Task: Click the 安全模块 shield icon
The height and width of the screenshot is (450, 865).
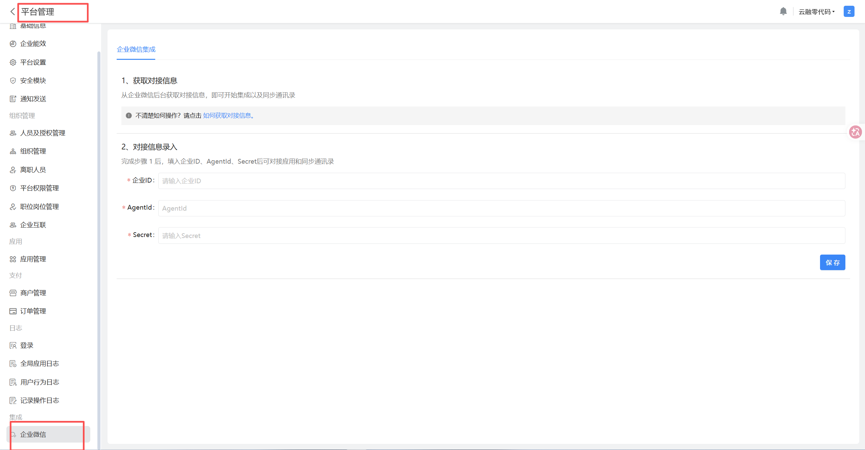Action: pos(13,80)
